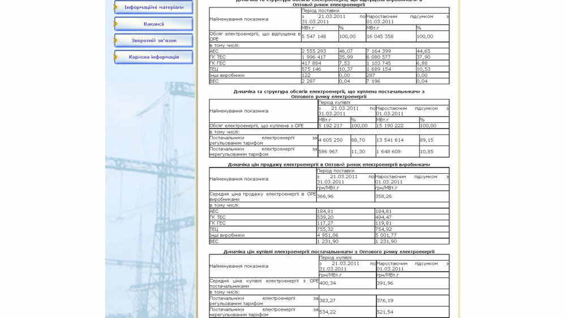The width and height of the screenshot is (566, 318).
Task: Open Корисна інформація section
Action: click(154, 57)
